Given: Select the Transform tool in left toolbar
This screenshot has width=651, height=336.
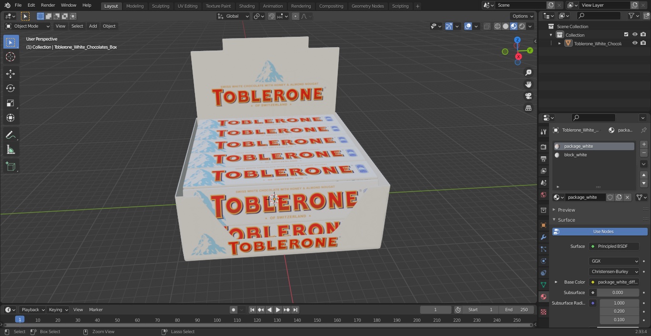Looking at the screenshot, I should point(10,118).
